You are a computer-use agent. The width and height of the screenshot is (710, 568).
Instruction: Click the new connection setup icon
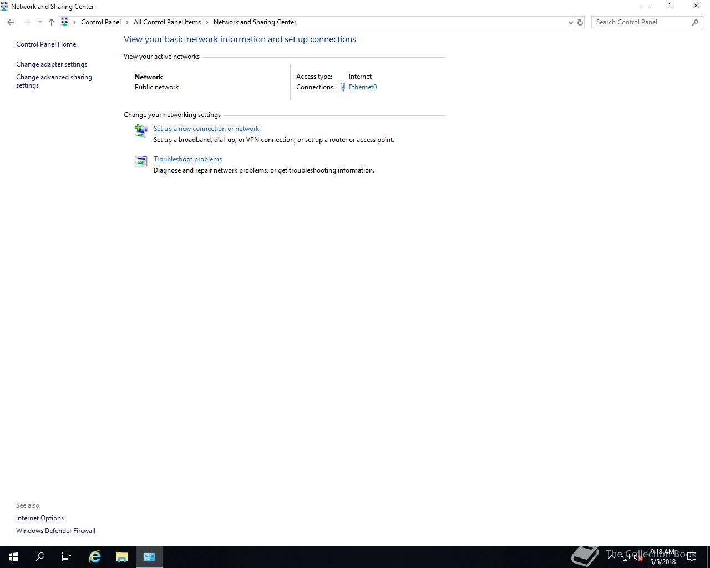pos(141,130)
